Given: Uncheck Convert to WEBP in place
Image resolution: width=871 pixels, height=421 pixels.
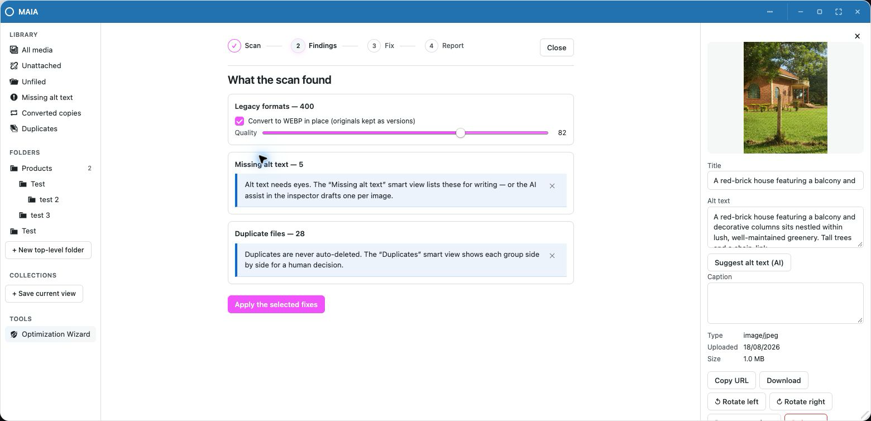Looking at the screenshot, I should pyautogui.click(x=240, y=121).
